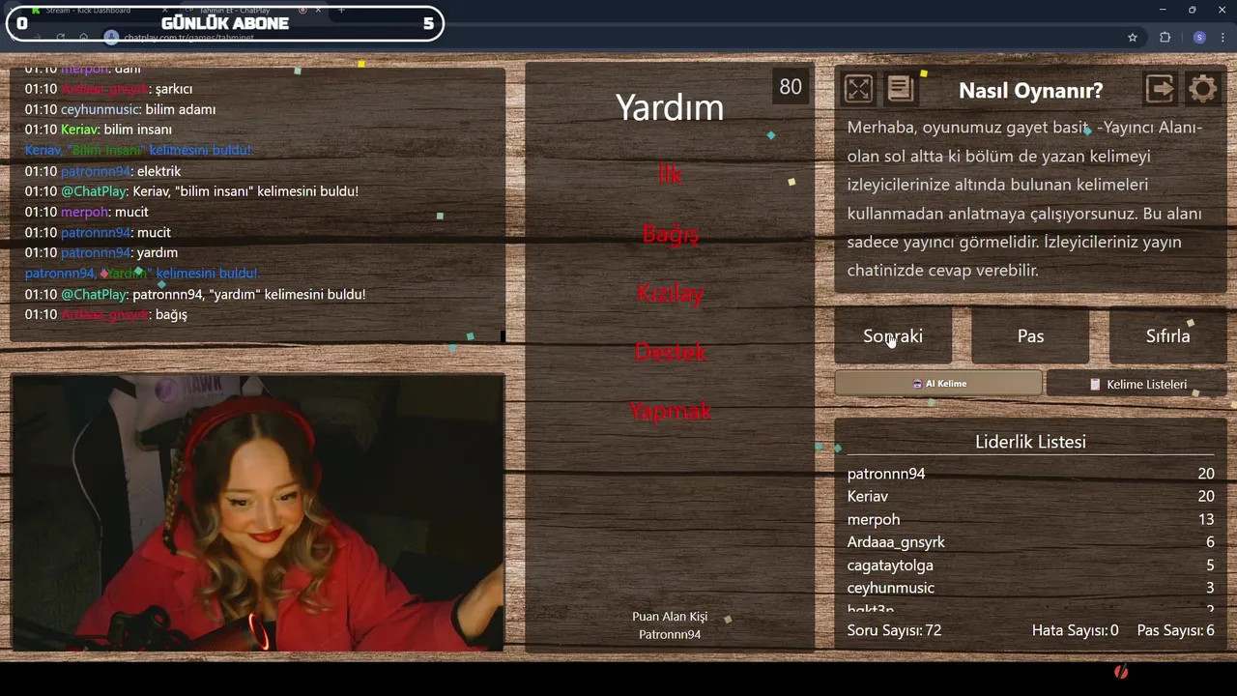Image resolution: width=1237 pixels, height=696 pixels.
Task: Click forbidden word İlk
Action: coord(670,174)
